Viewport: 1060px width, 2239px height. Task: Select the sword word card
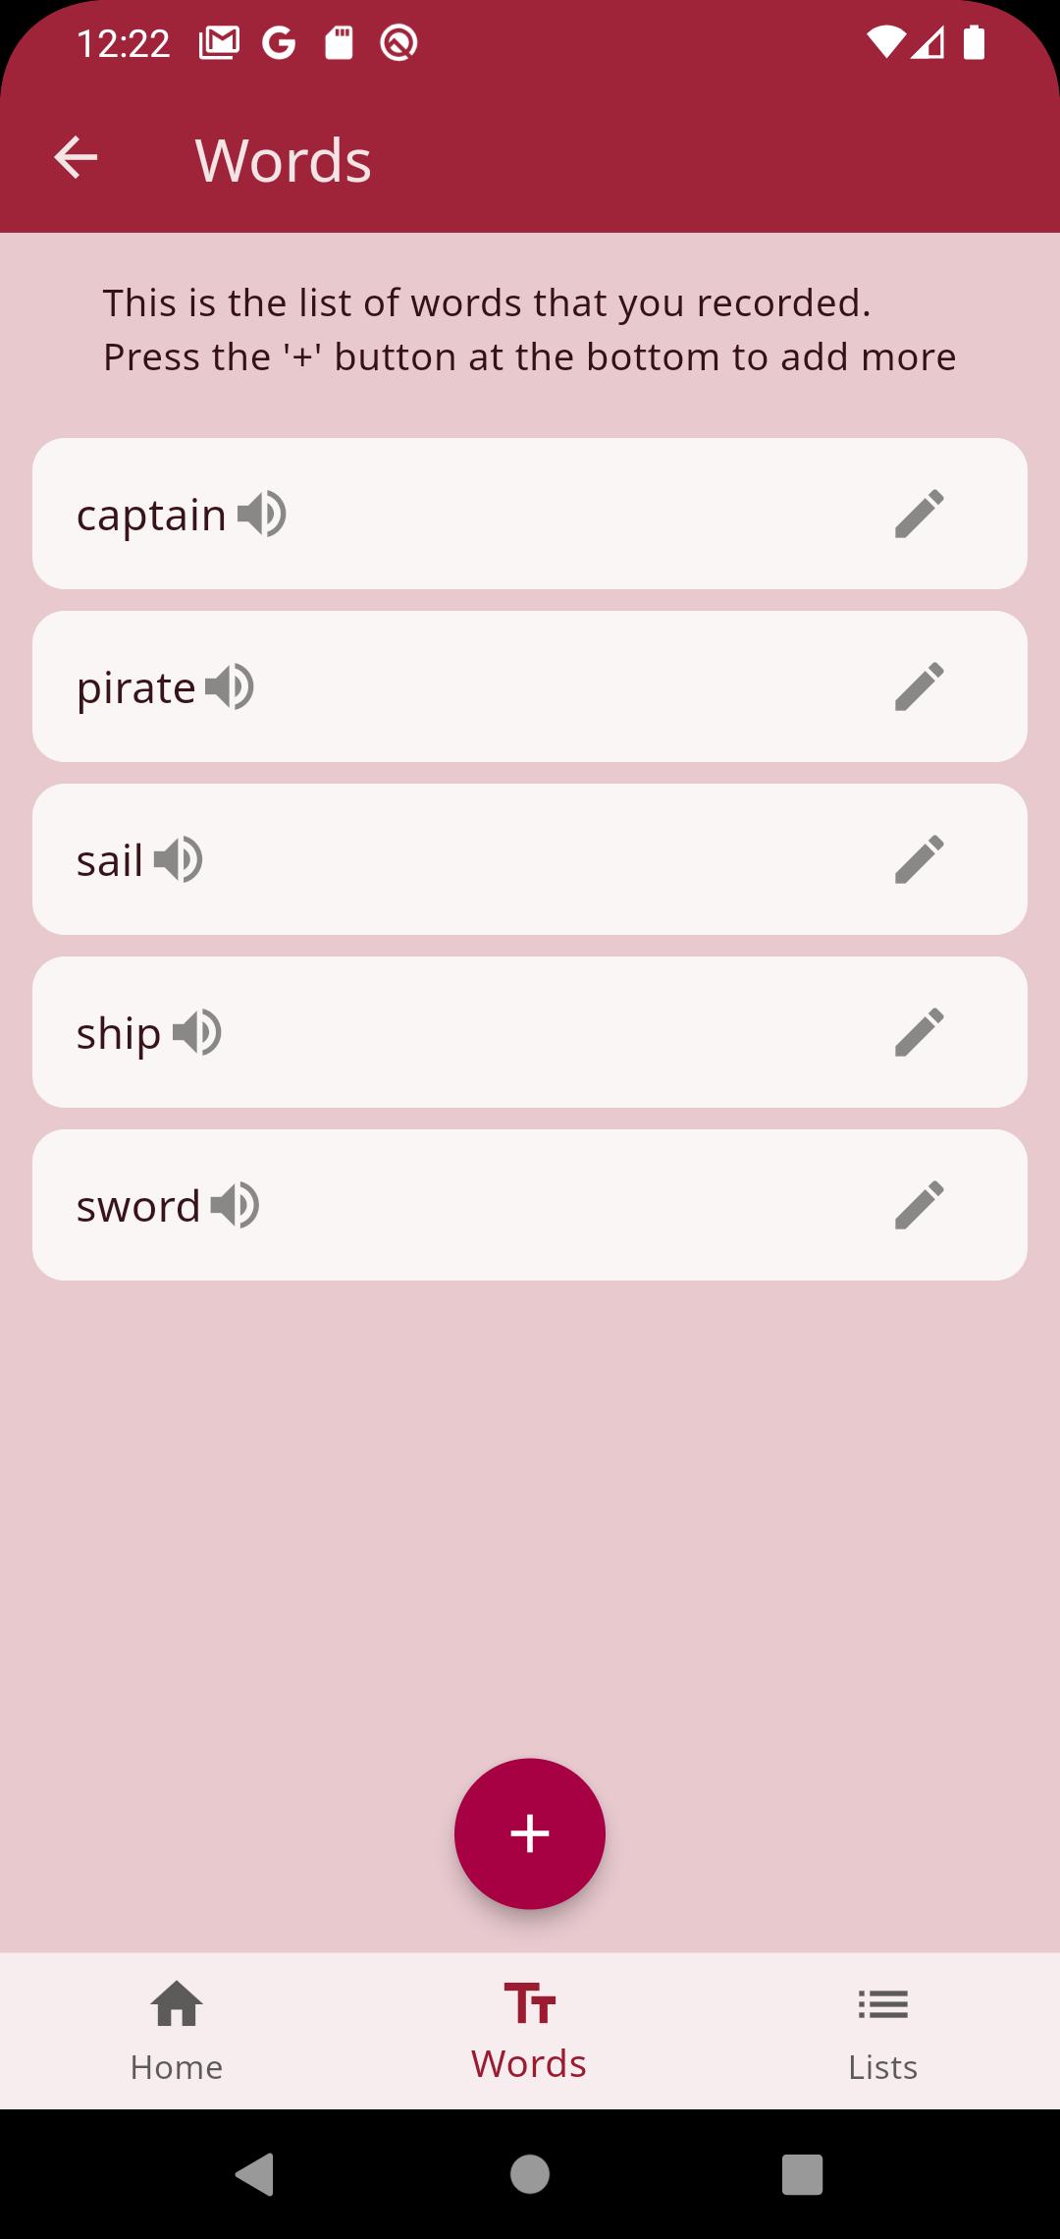[x=530, y=1205]
